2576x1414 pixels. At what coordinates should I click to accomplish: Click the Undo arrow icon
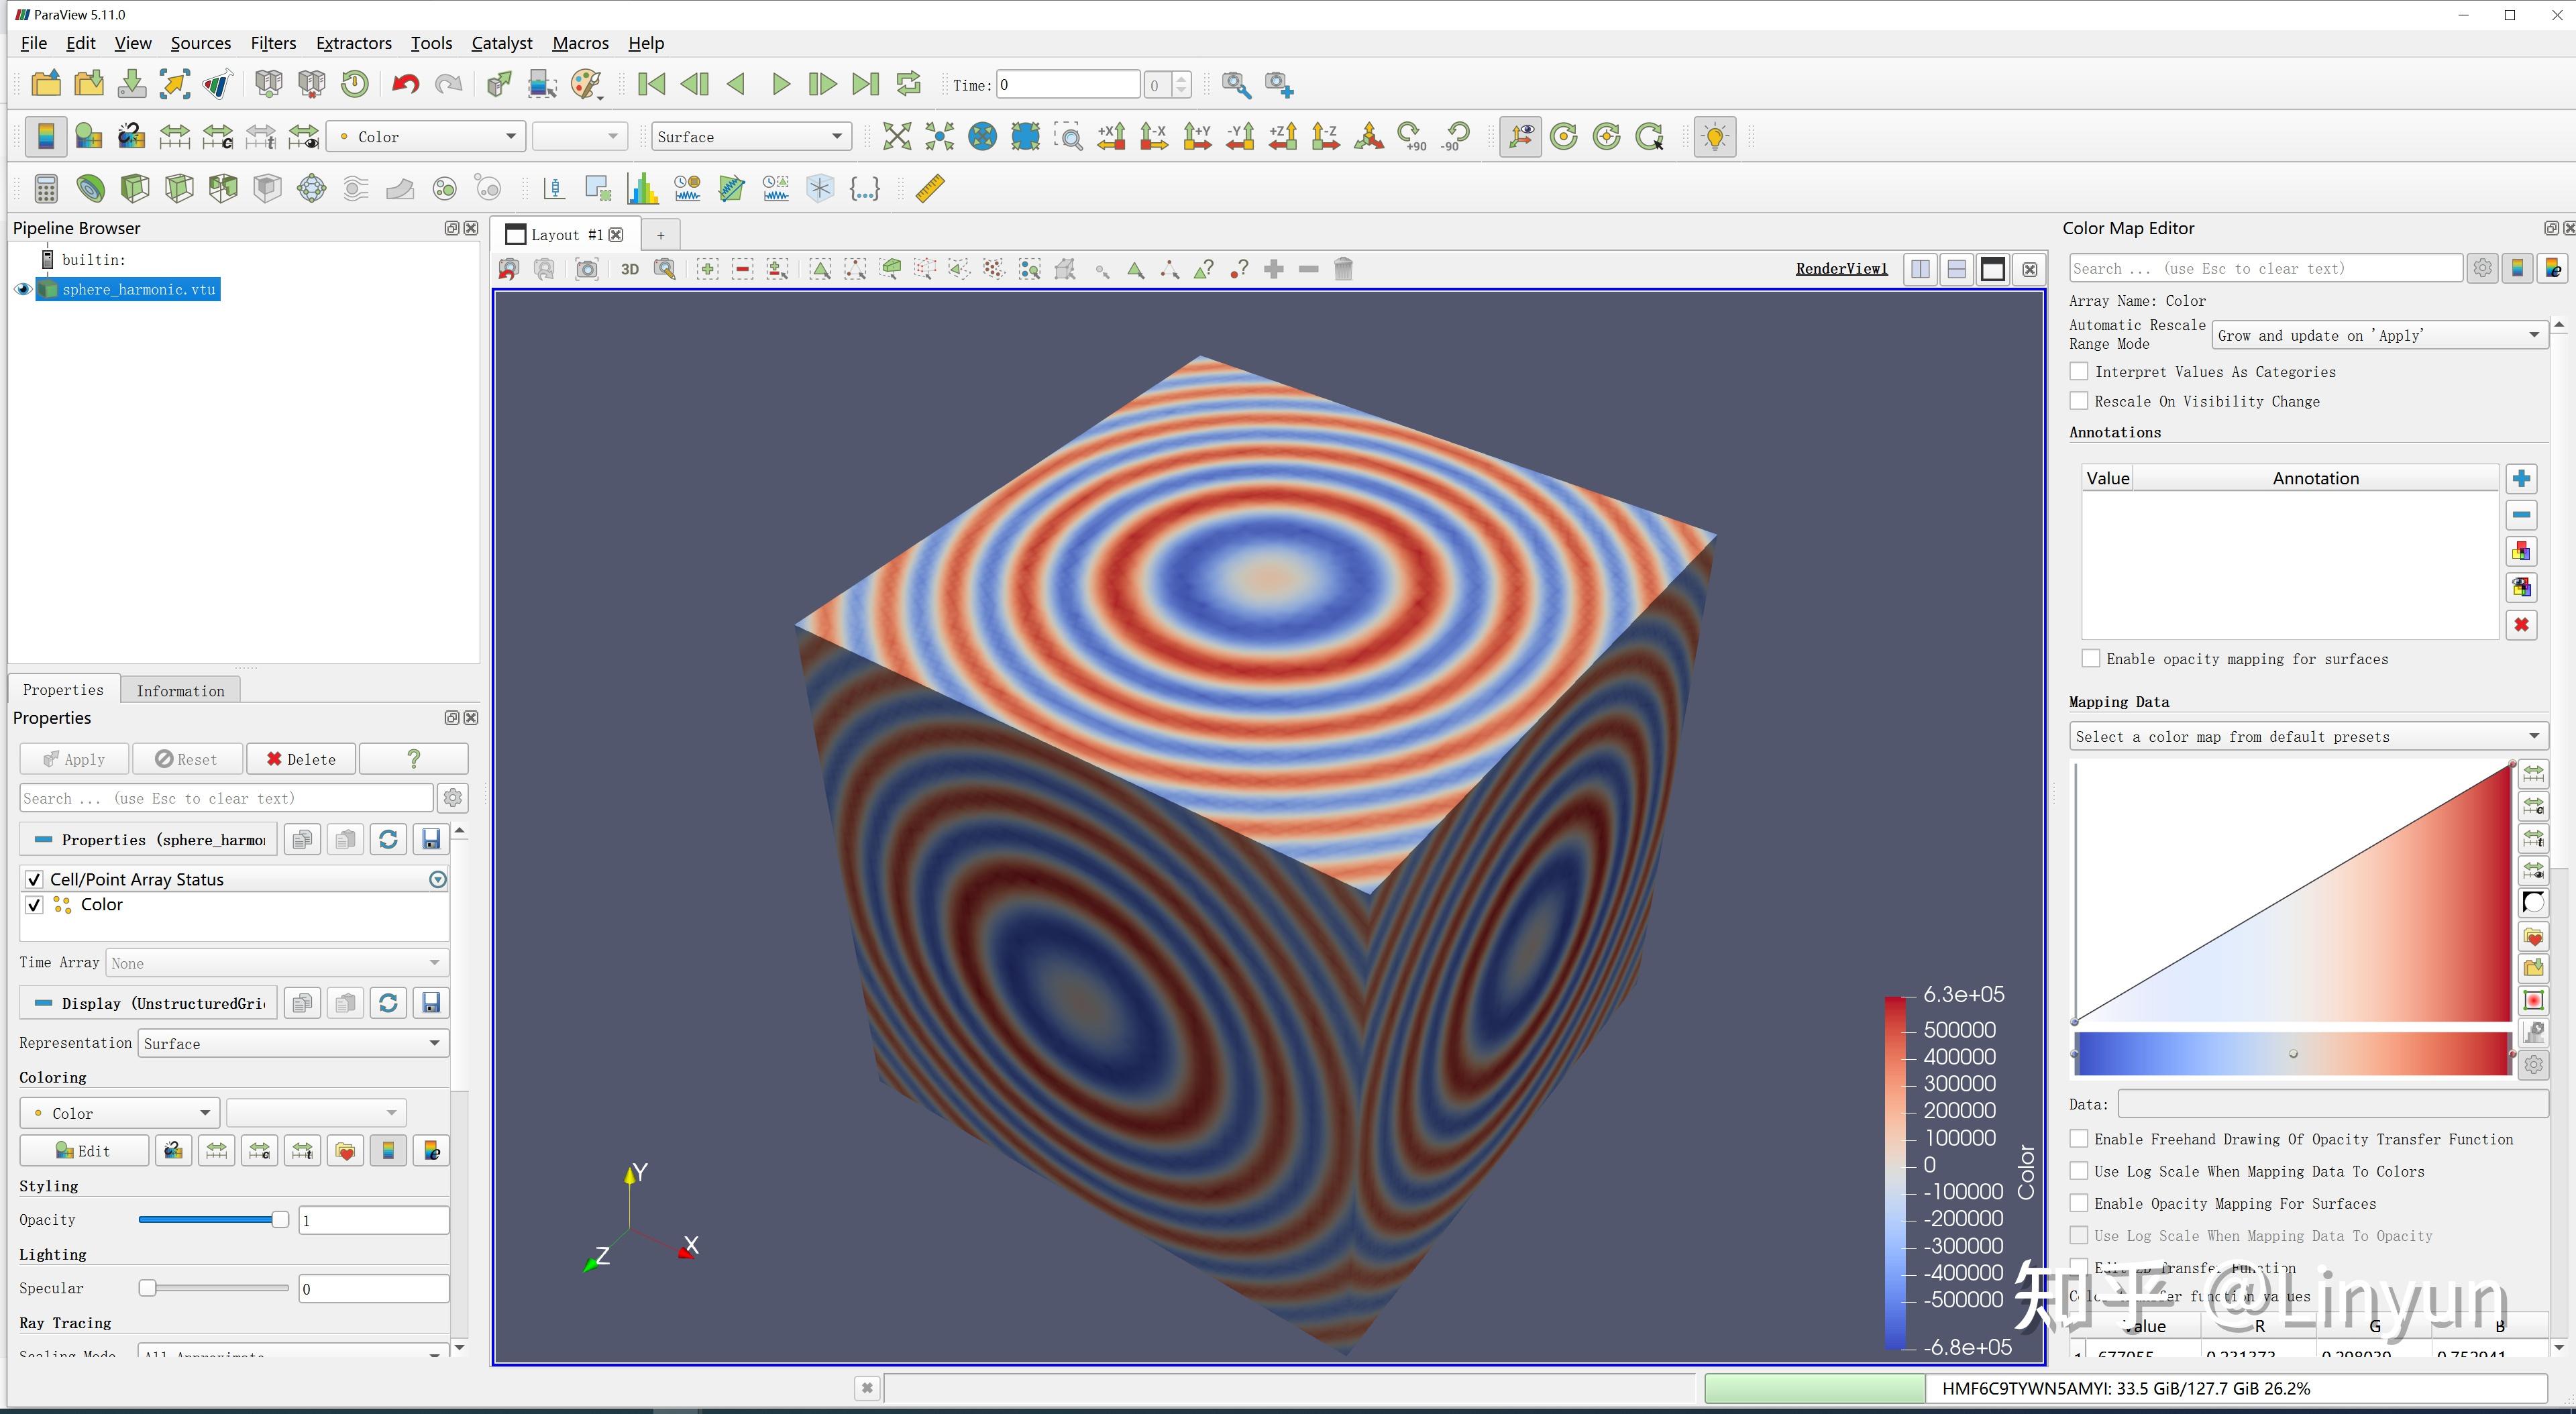point(405,84)
